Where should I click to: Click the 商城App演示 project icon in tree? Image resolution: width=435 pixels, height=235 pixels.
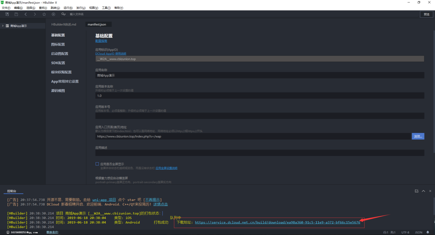[7, 26]
